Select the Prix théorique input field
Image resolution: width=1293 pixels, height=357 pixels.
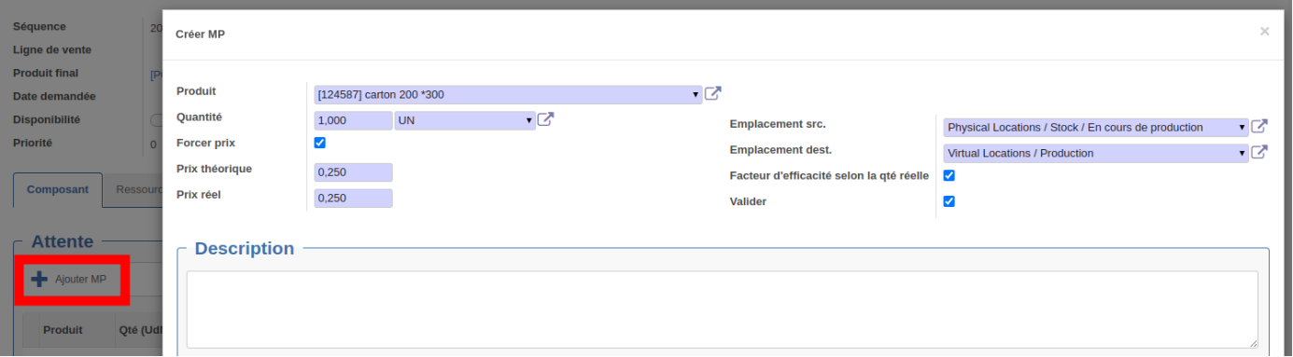[354, 172]
